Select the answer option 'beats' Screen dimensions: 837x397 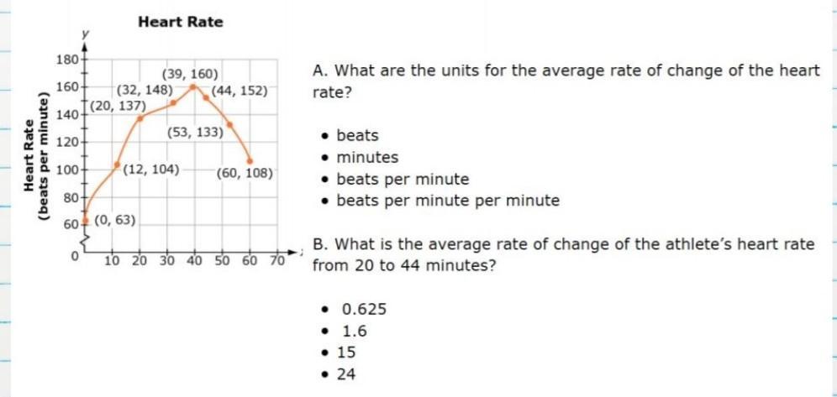click(357, 135)
